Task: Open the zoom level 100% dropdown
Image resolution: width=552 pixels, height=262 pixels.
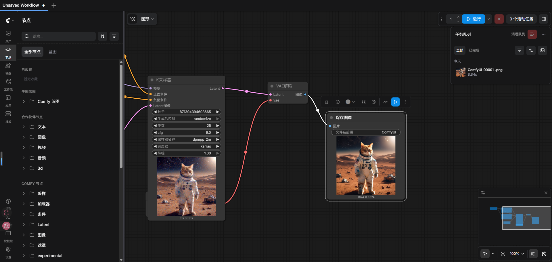Action: 517,254
